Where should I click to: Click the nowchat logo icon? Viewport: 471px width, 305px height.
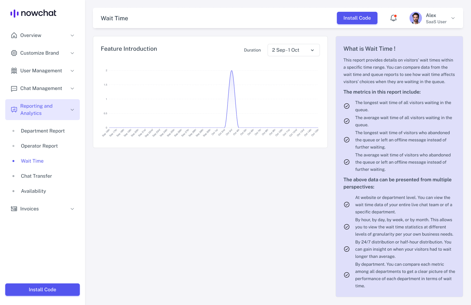[x=14, y=13]
